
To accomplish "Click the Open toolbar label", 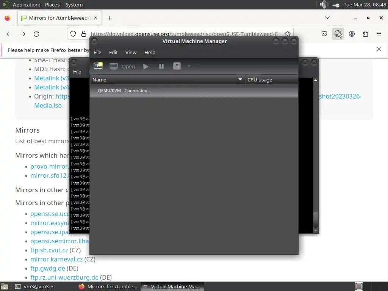I will pyautogui.click(x=128, y=67).
